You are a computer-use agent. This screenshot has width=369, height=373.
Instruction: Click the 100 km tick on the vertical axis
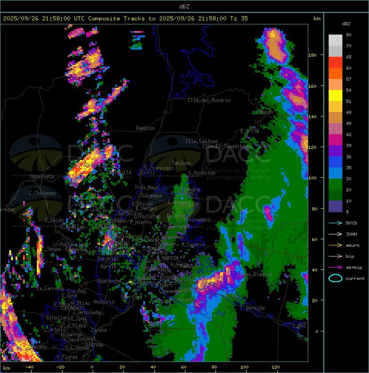(x=312, y=178)
